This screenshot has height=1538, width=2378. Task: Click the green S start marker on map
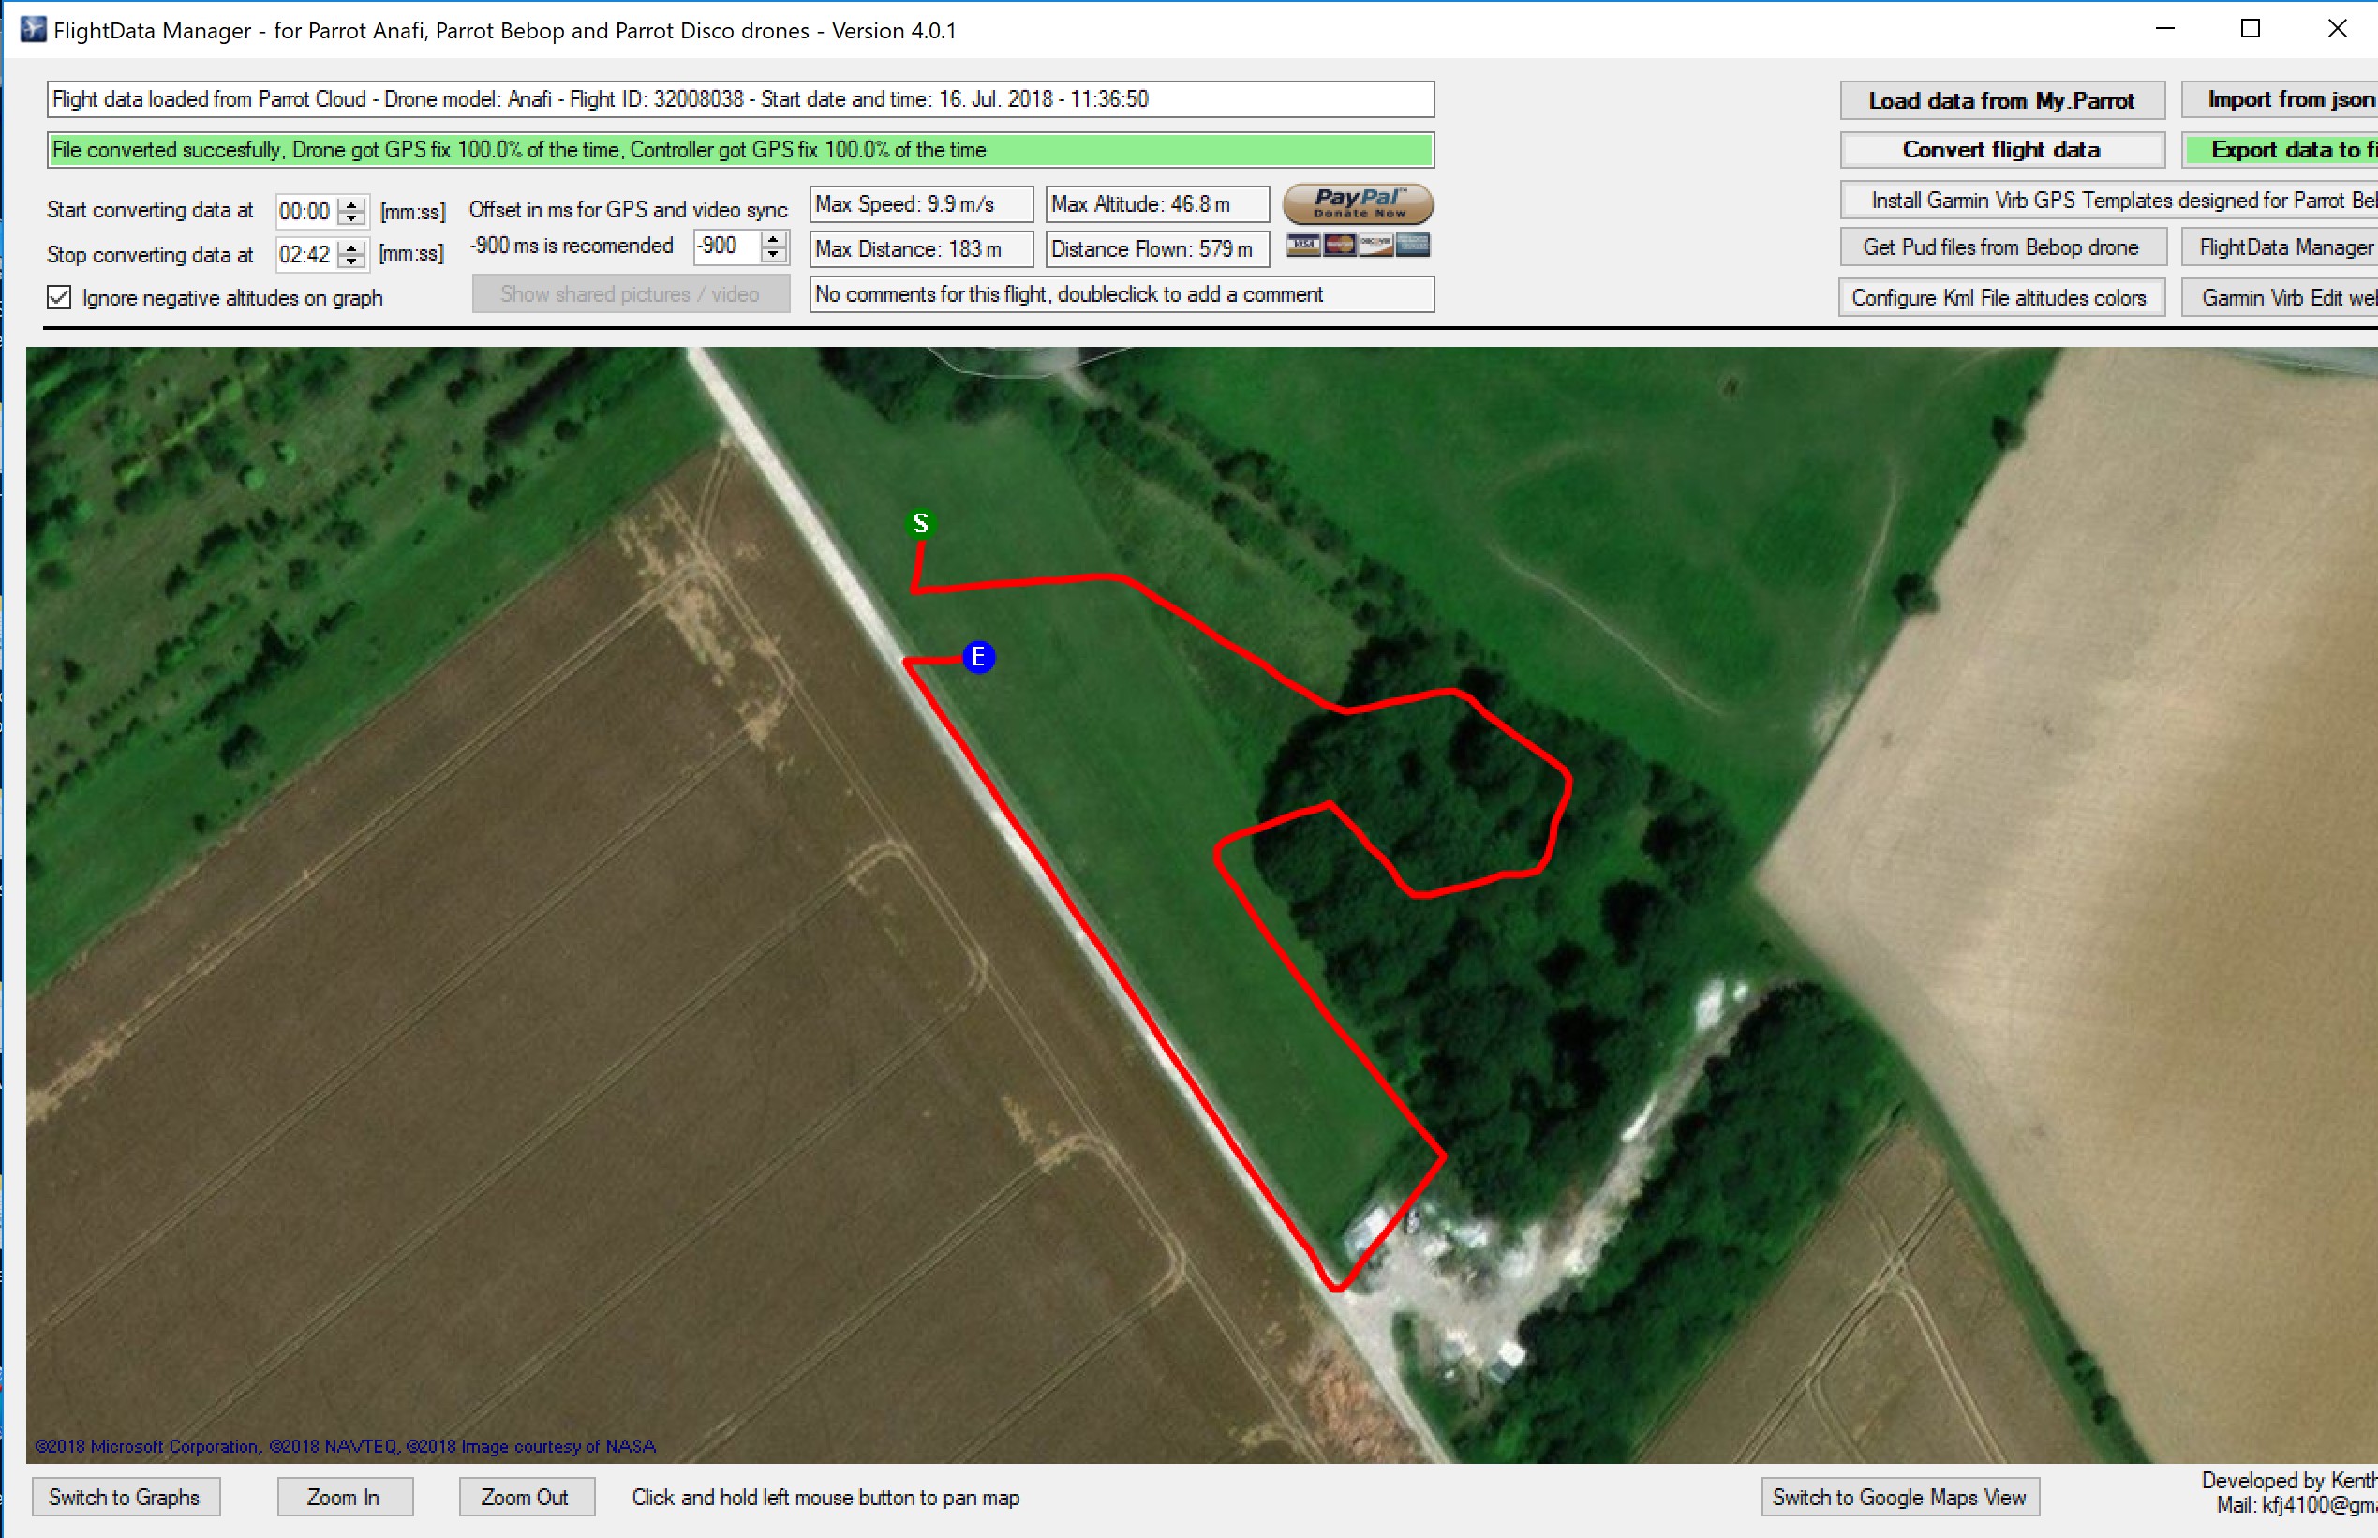coord(920,523)
